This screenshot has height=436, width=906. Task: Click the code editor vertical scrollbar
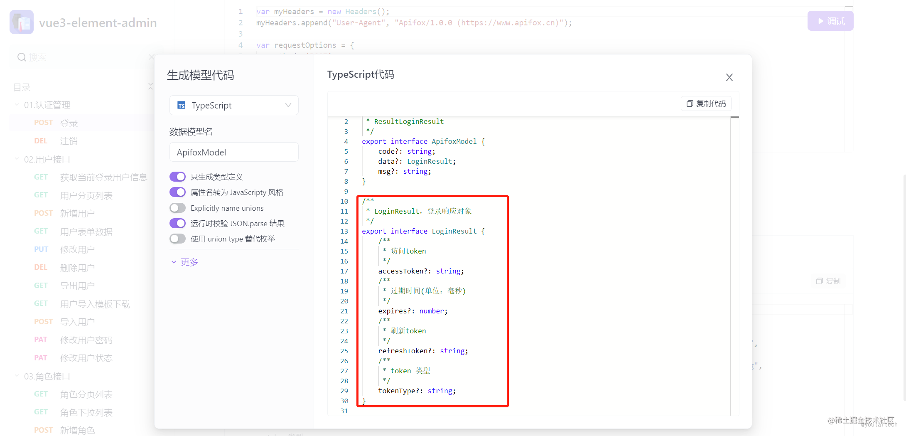coord(734,266)
